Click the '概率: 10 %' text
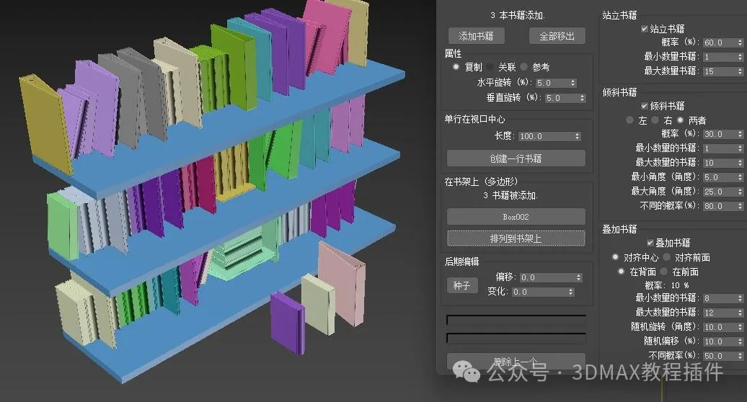747x402 pixels. point(666,285)
